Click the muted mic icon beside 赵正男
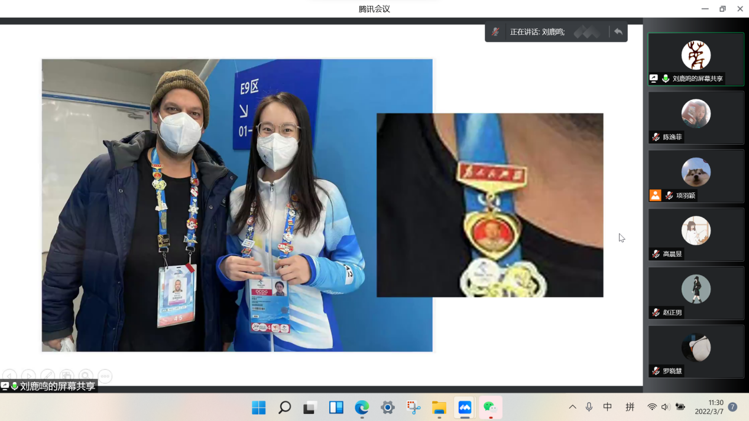The image size is (749, 421). coord(656,312)
